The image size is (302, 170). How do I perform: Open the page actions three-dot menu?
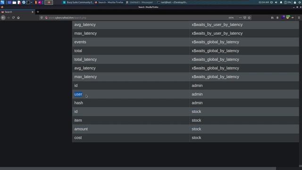click(x=240, y=17)
